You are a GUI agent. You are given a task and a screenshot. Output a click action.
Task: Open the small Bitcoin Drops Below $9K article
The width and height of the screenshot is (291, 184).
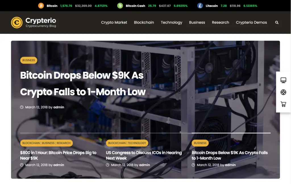(x=230, y=155)
